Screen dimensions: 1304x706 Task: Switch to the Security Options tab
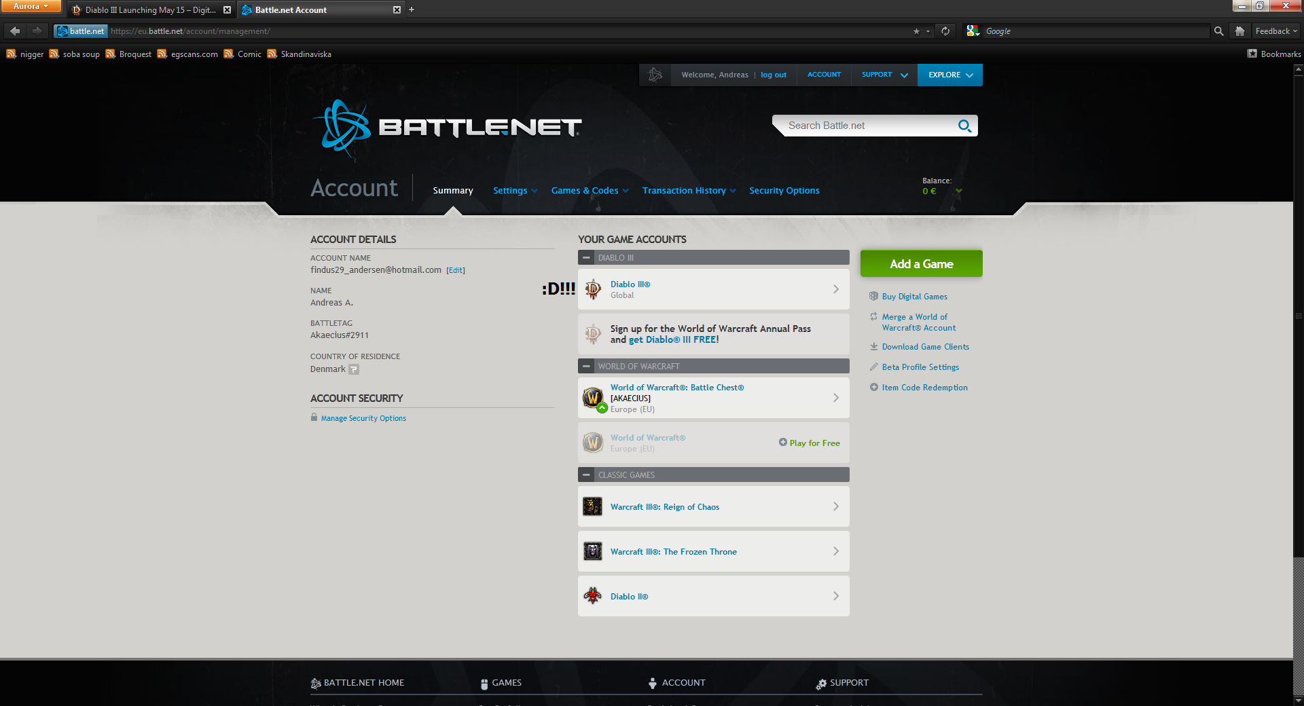(x=784, y=191)
